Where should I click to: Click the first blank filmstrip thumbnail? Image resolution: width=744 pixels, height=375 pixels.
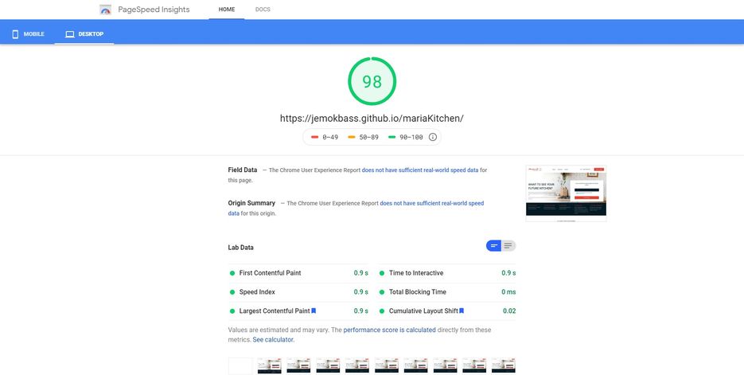pyautogui.click(x=240, y=366)
